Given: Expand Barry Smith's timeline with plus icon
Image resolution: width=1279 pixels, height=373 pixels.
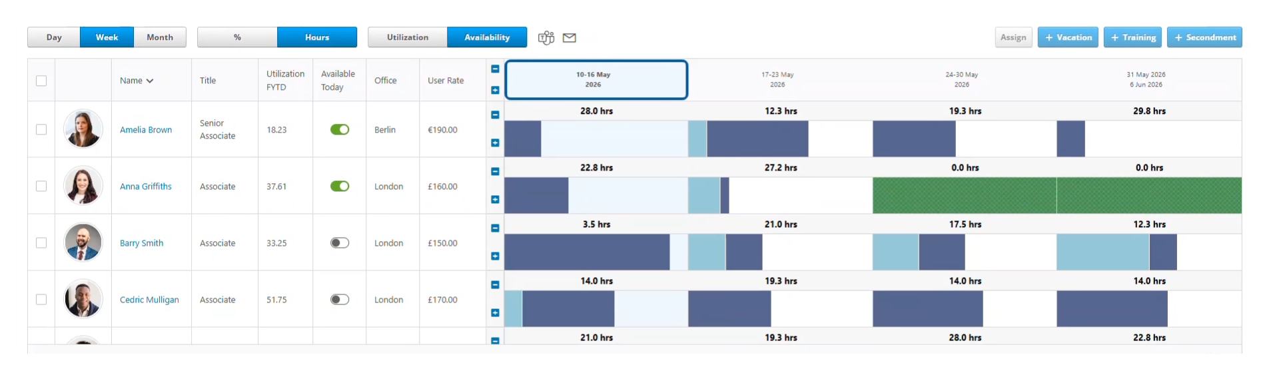Looking at the screenshot, I should (x=495, y=256).
